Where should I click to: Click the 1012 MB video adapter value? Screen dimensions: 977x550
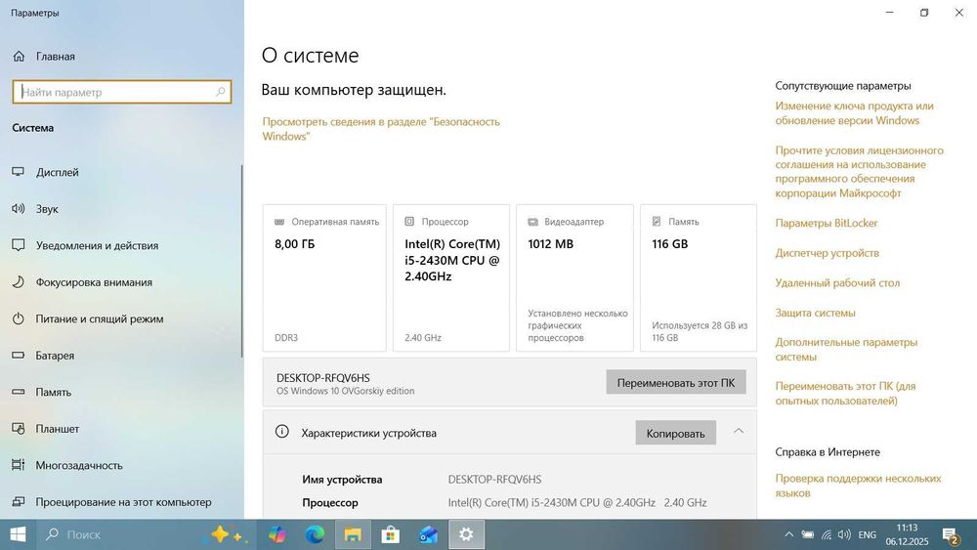click(550, 244)
